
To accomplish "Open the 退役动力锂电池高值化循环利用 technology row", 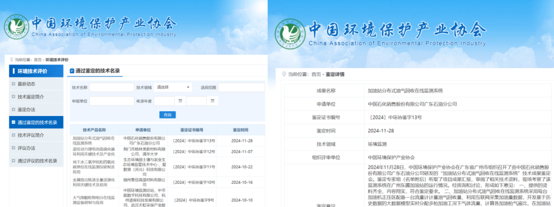I will [x=94, y=152].
